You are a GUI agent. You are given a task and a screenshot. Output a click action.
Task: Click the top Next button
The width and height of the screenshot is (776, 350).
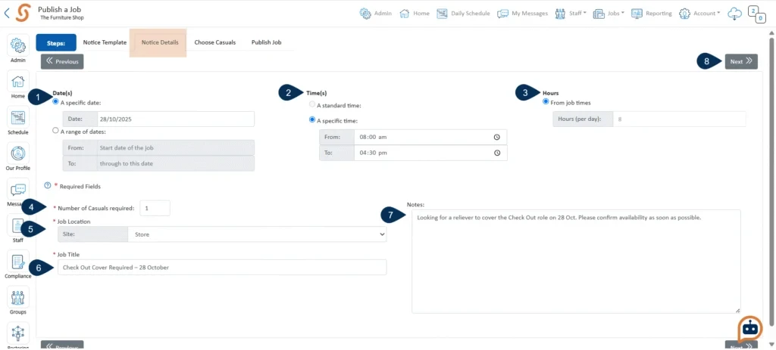pyautogui.click(x=741, y=62)
